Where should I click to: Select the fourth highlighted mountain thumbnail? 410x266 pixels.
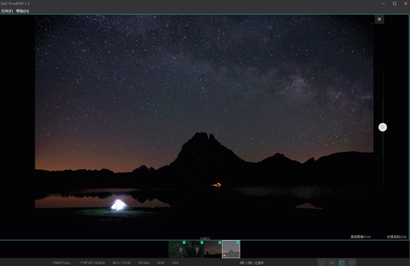(231, 249)
